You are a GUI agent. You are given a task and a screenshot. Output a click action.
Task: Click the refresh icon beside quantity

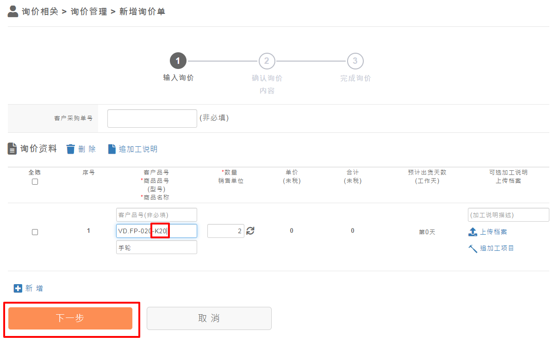[250, 231]
